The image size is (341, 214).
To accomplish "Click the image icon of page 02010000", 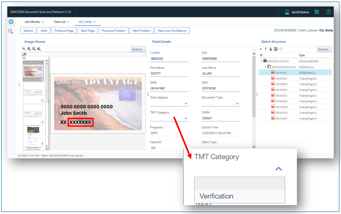I will 273,78.
